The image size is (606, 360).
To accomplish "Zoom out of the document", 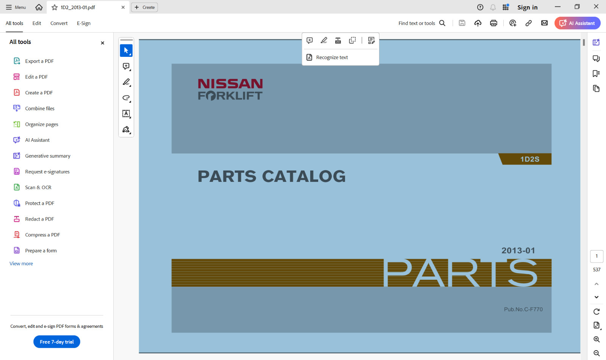I will [597, 353].
